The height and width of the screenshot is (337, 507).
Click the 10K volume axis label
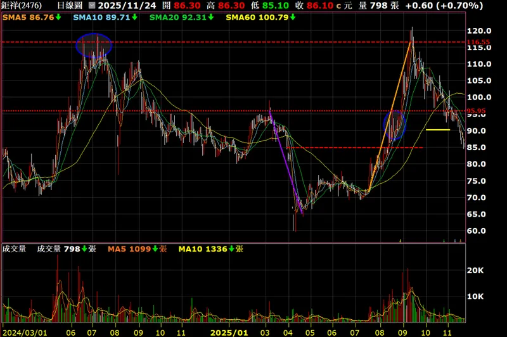475,296
